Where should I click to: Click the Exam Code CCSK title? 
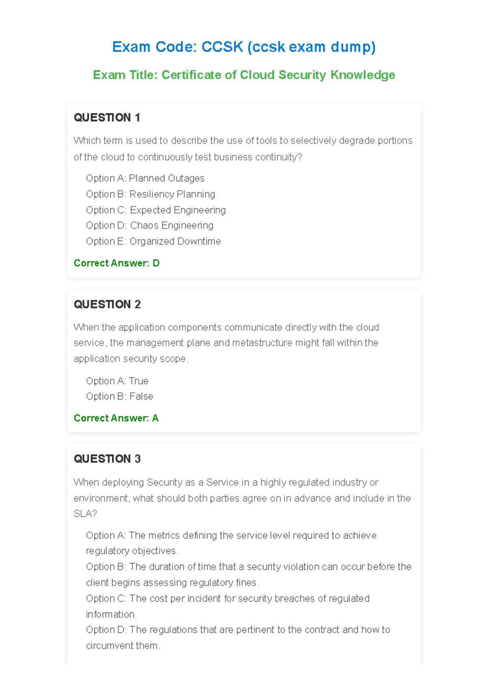click(244, 47)
